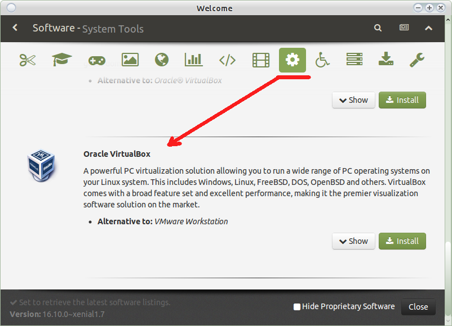The width and height of the screenshot is (452, 326).
Task: Open the Graphics category (picture icon)
Action: (x=130, y=60)
